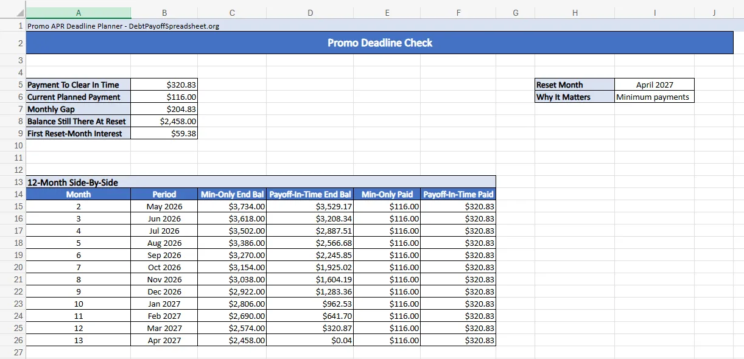
Task: Select the $320.87 payoff balance cell
Action: 310,328
